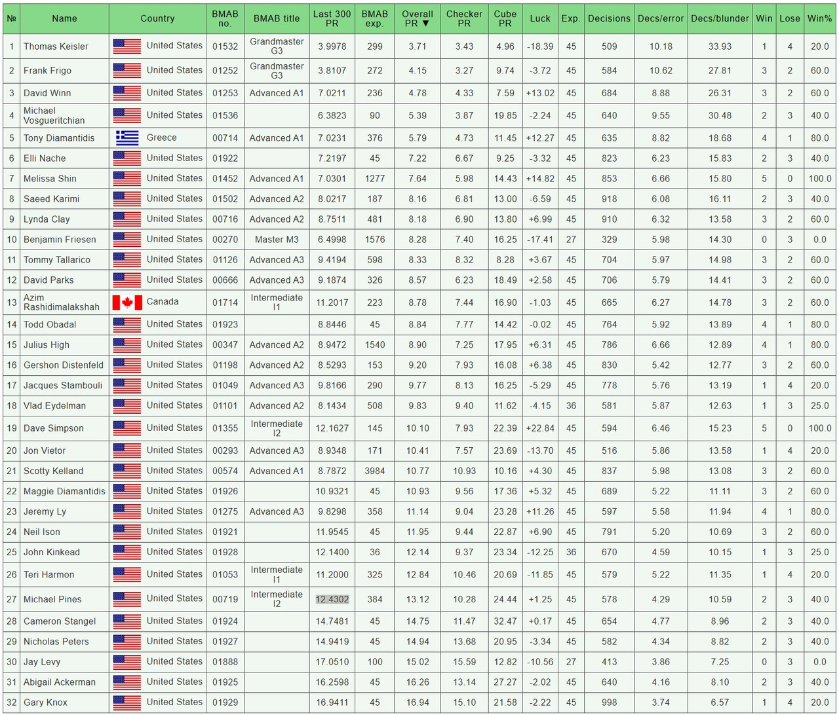Click the US flag in Maggie Diamantidis row
839x715 pixels.
(127, 491)
